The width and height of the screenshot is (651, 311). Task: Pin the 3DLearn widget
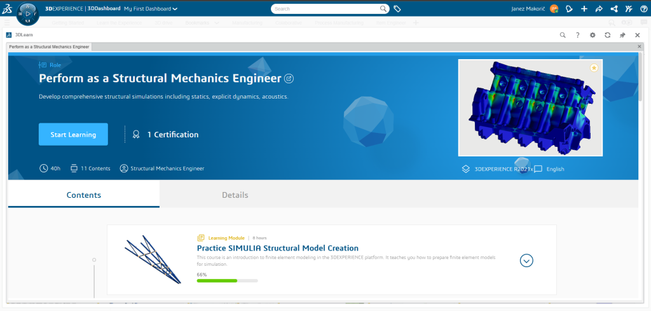point(622,35)
